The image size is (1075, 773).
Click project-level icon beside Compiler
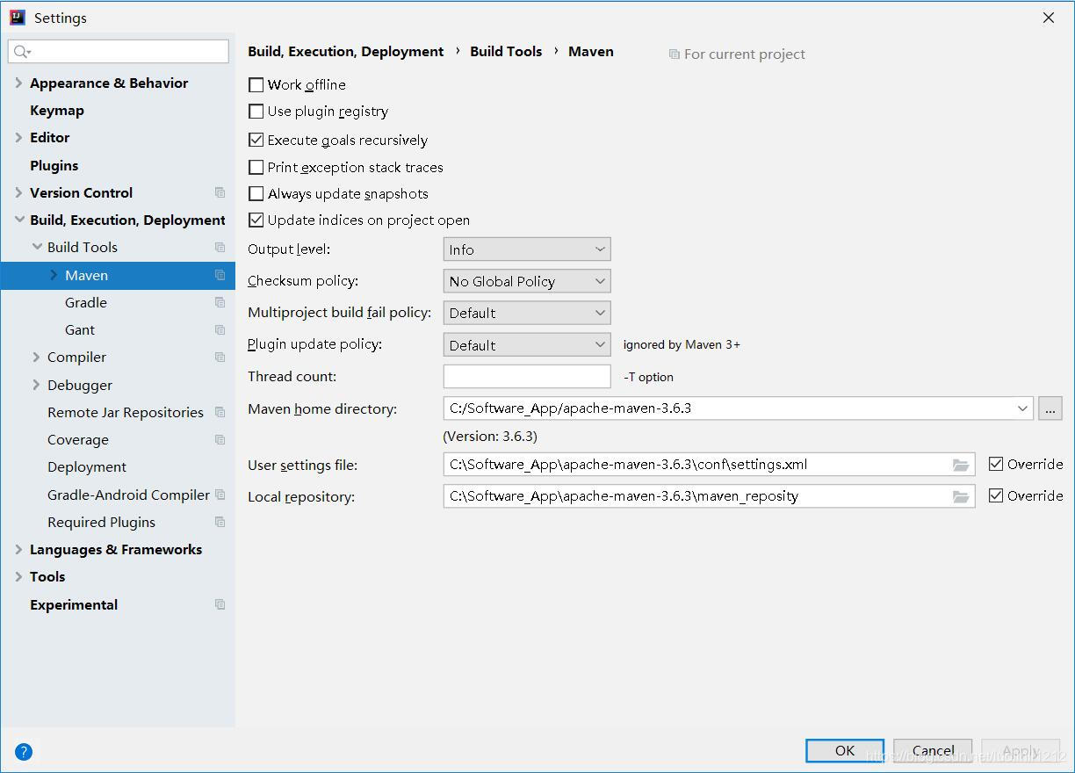220,357
